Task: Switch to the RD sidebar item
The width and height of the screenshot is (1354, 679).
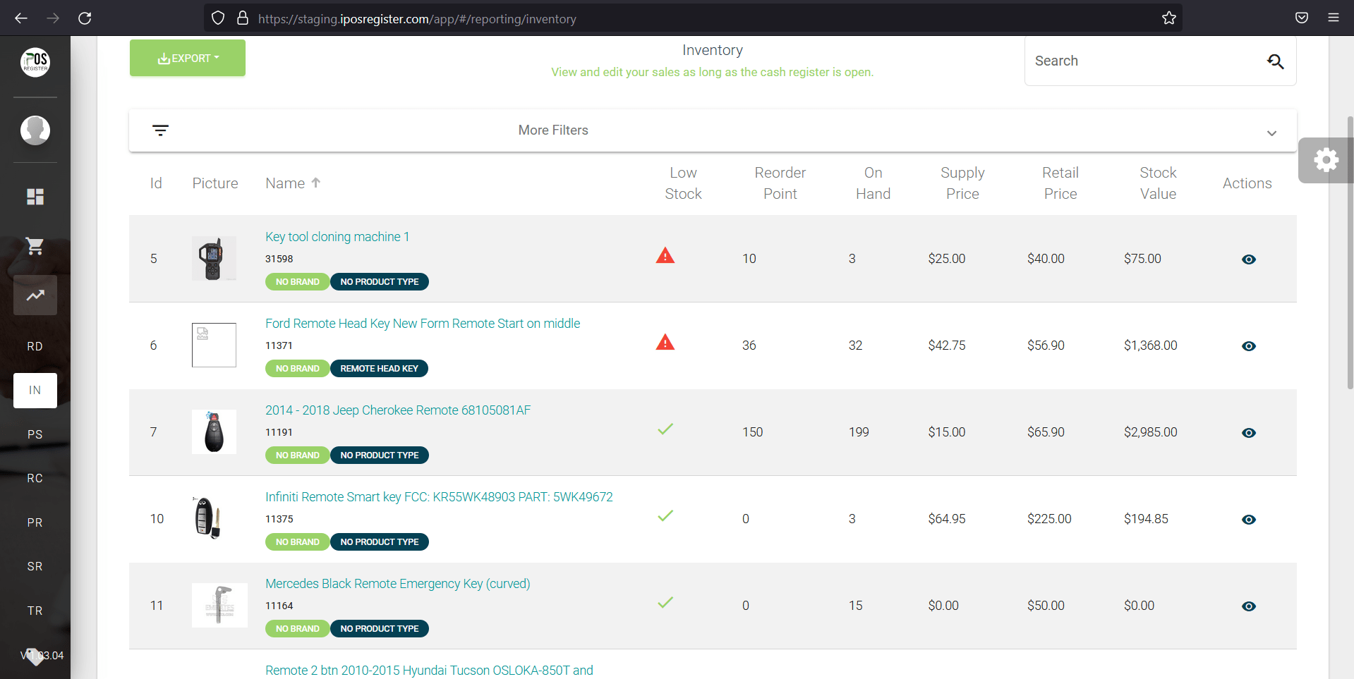Action: click(x=35, y=346)
